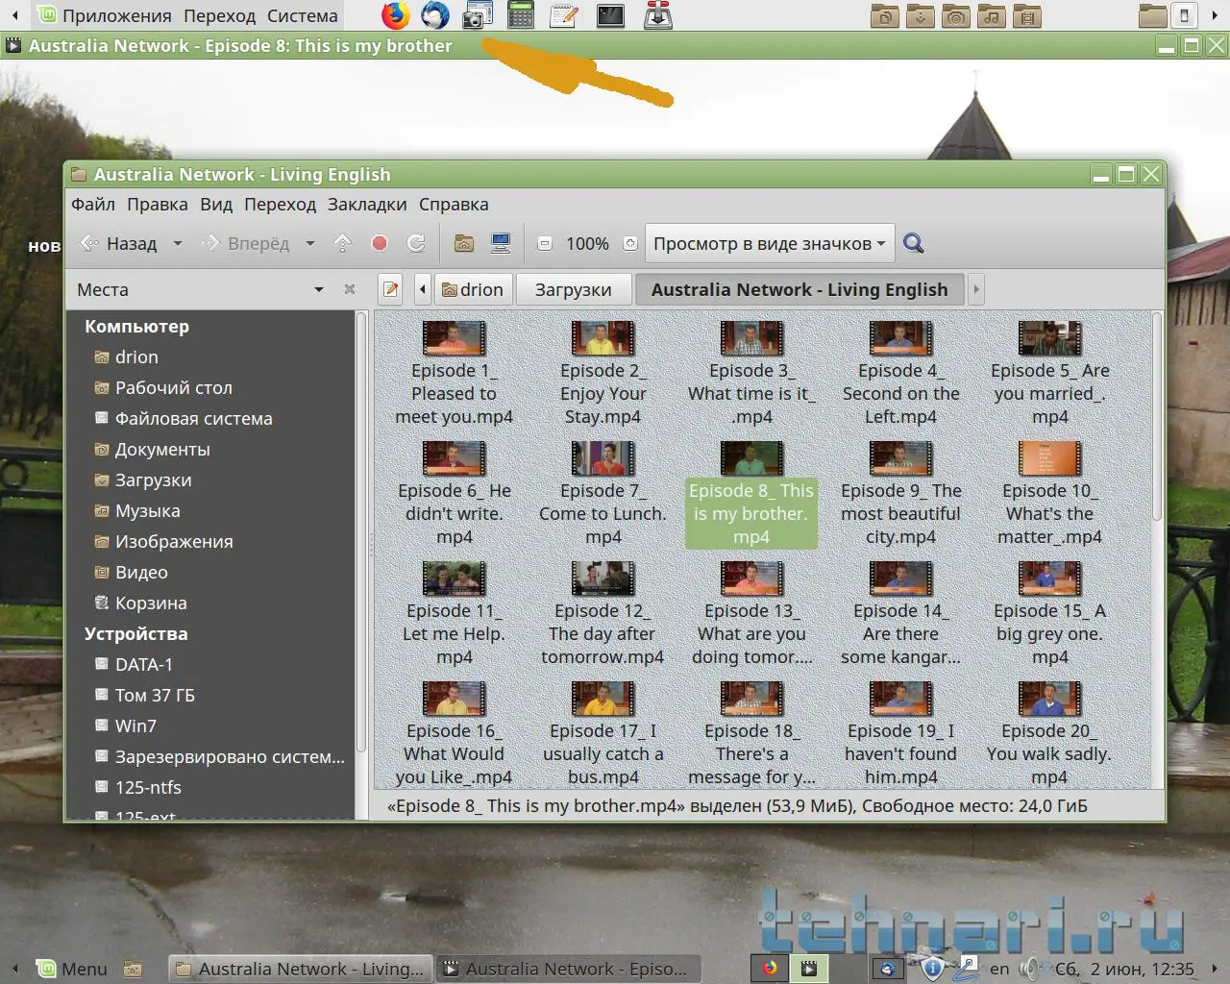The image size is (1230, 984).
Task: Open the Back history dropdown arrow
Action: (x=178, y=244)
